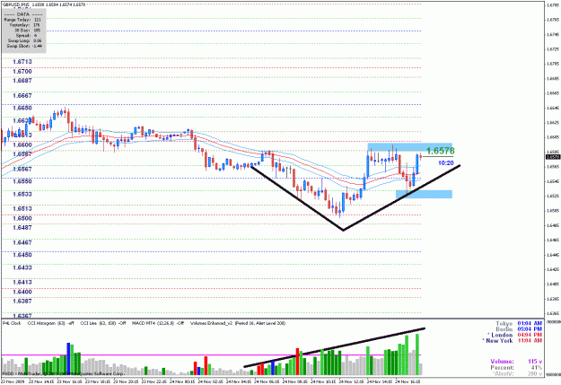
Task: Click the CCI Histogram indicator label
Action: pos(51,323)
